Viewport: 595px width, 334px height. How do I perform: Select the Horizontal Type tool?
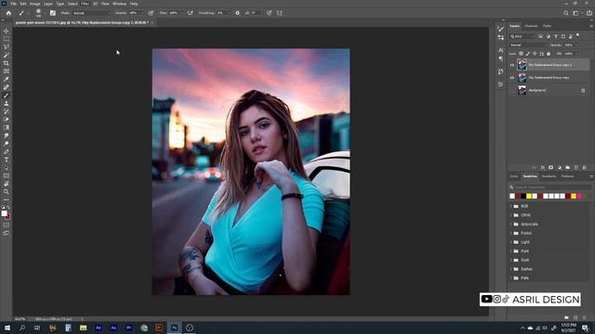point(7,160)
